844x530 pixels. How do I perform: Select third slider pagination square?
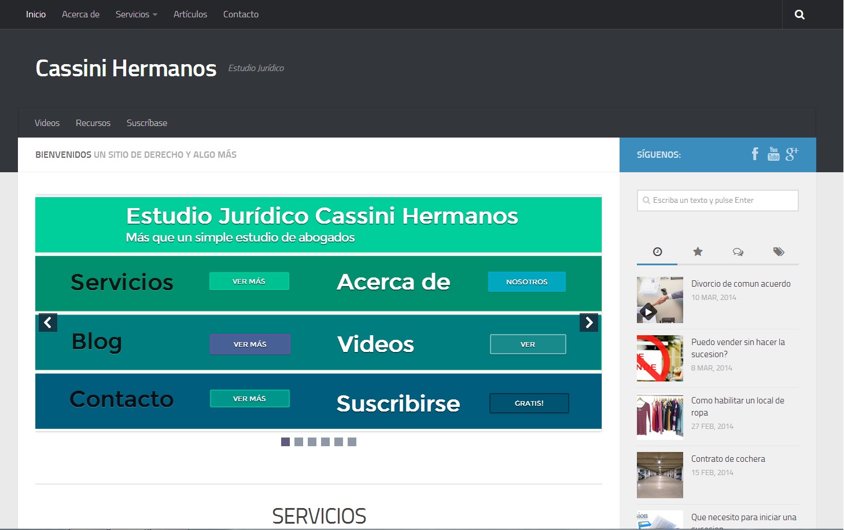(312, 442)
